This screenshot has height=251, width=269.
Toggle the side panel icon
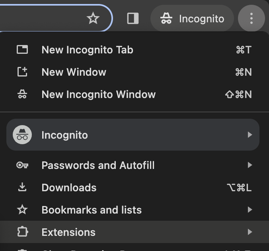[x=133, y=18]
